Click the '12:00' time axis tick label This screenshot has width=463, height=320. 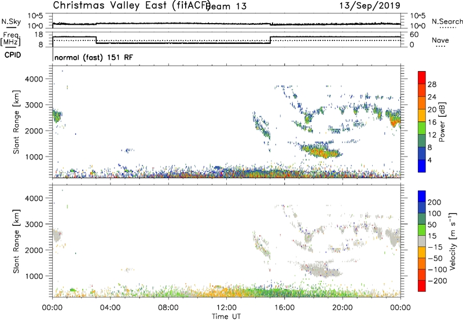tap(226, 308)
